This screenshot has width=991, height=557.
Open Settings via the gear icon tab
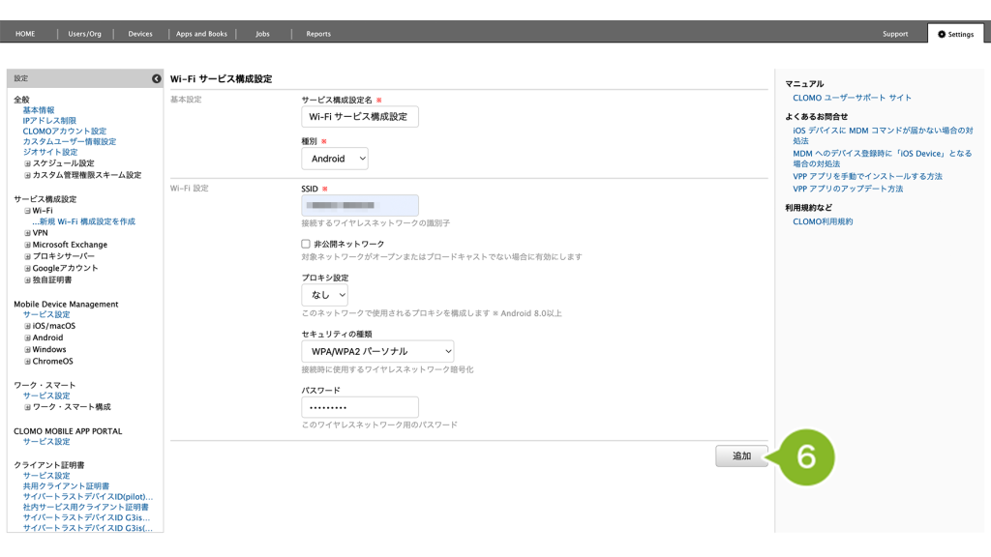tap(954, 34)
